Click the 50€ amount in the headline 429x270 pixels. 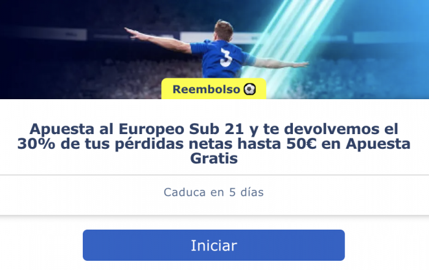pyautogui.click(x=302, y=143)
